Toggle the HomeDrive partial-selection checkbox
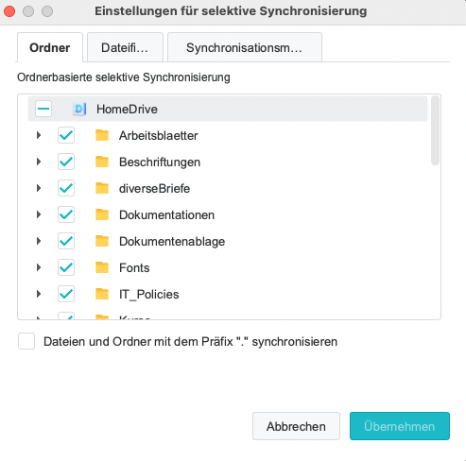Image resolution: width=466 pixels, height=461 pixels. coord(43,109)
